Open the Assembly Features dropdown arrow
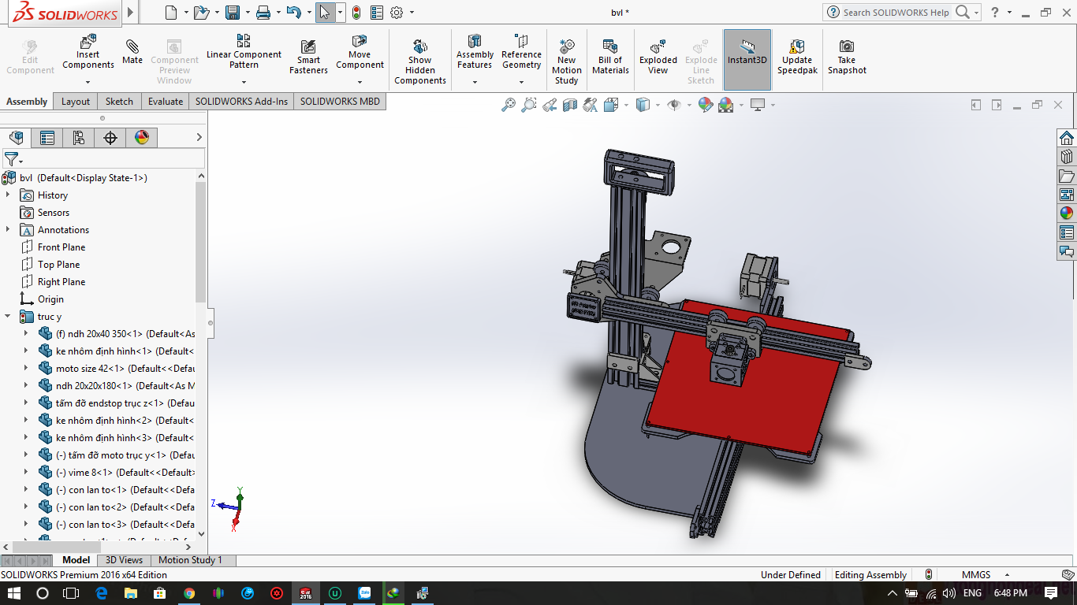Viewport: 1077px width, 605px height. click(475, 82)
